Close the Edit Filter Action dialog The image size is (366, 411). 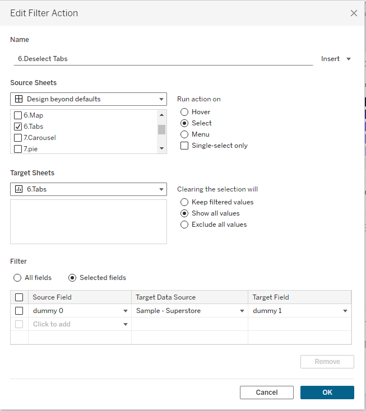pyautogui.click(x=354, y=13)
